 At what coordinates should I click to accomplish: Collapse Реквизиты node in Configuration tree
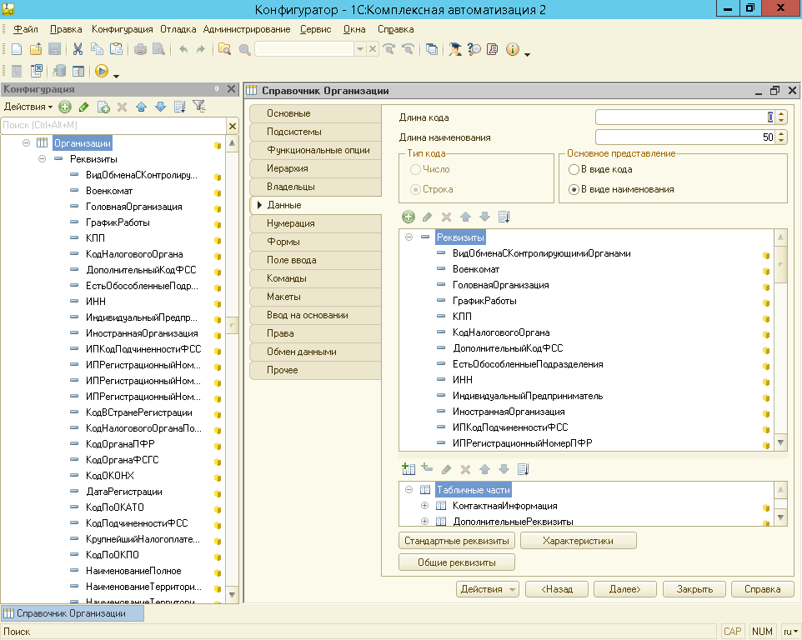click(x=42, y=159)
